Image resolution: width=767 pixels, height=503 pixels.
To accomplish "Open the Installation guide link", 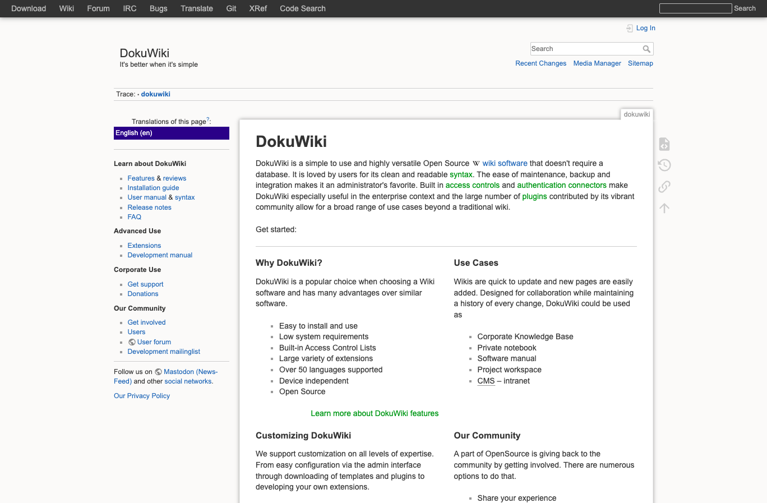I will point(153,188).
